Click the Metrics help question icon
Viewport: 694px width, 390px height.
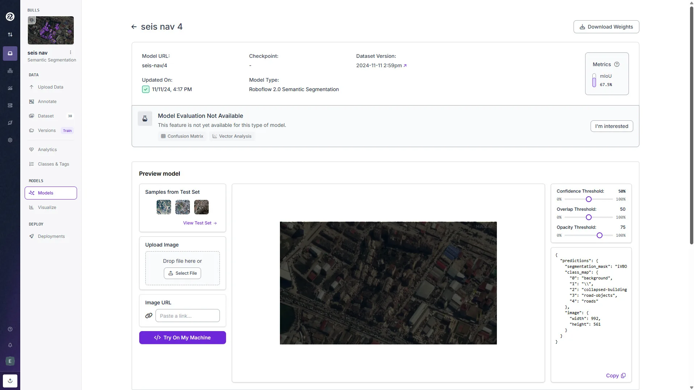tap(617, 64)
